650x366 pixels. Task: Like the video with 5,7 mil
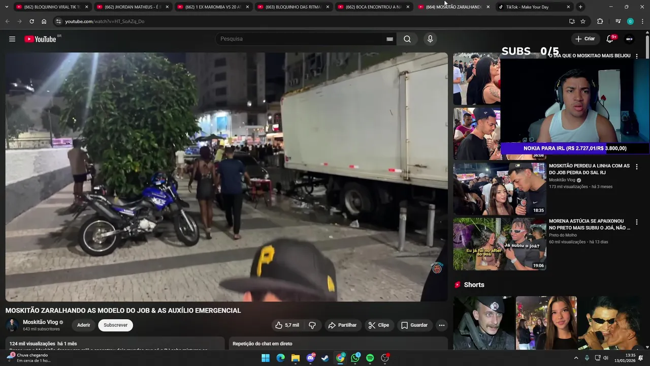pos(287,325)
